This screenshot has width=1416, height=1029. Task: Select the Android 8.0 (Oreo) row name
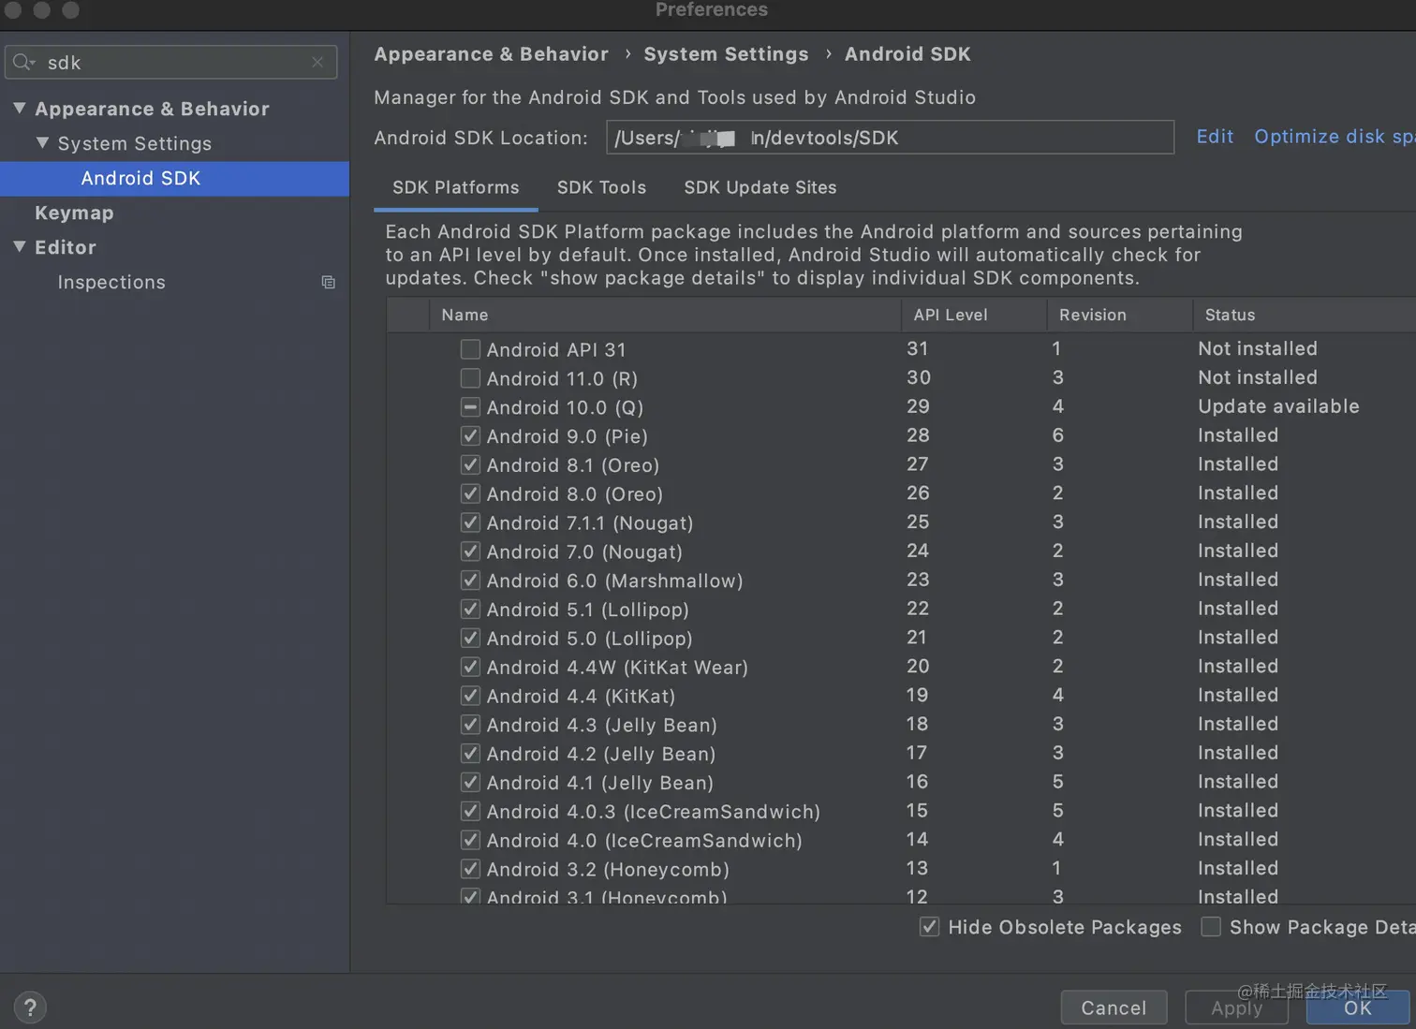[574, 493]
